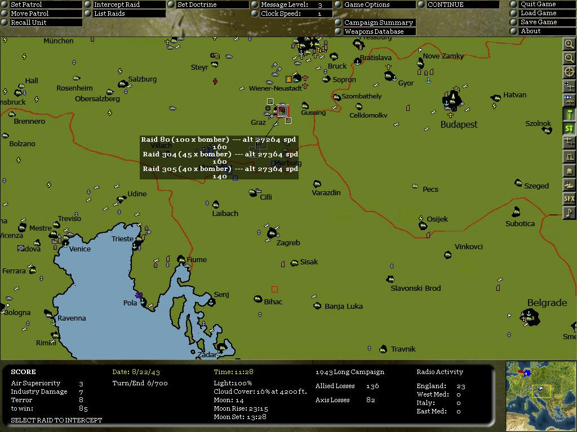The image size is (577, 432).
Task: Click the Recall Unit button
Action: (41, 22)
